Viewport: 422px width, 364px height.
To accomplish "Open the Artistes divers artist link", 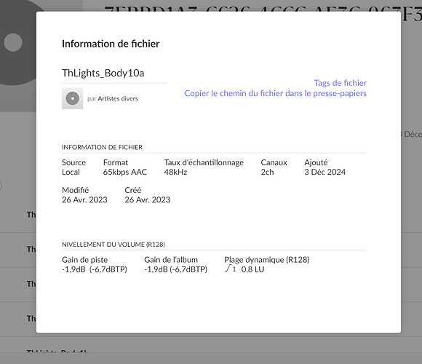I will pyautogui.click(x=118, y=98).
